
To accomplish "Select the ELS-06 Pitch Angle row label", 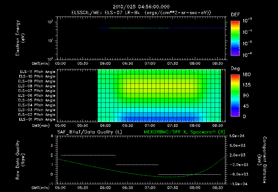I will click(x=37, y=95).
